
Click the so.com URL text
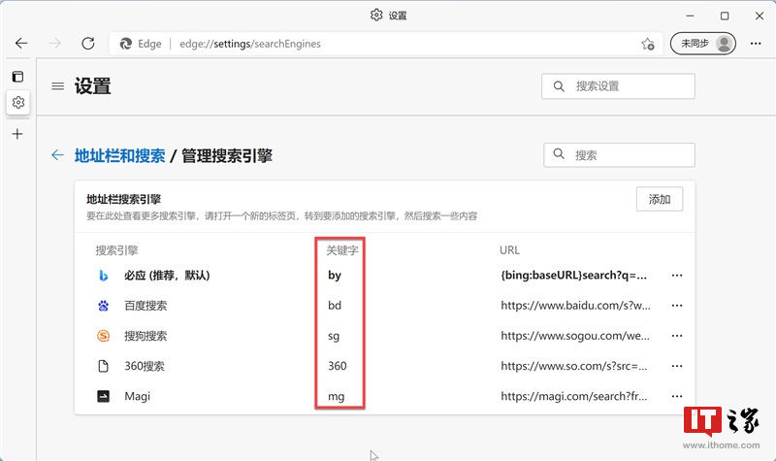click(573, 366)
